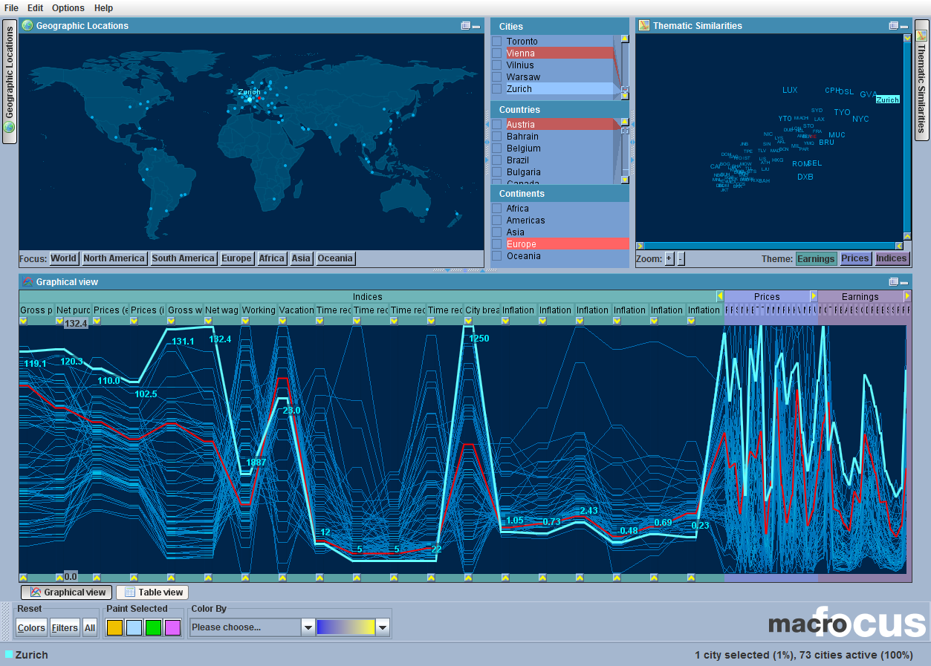The height and width of the screenshot is (666, 931).
Task: Open the Color By 'Please choose...' dropdown
Action: point(307,627)
